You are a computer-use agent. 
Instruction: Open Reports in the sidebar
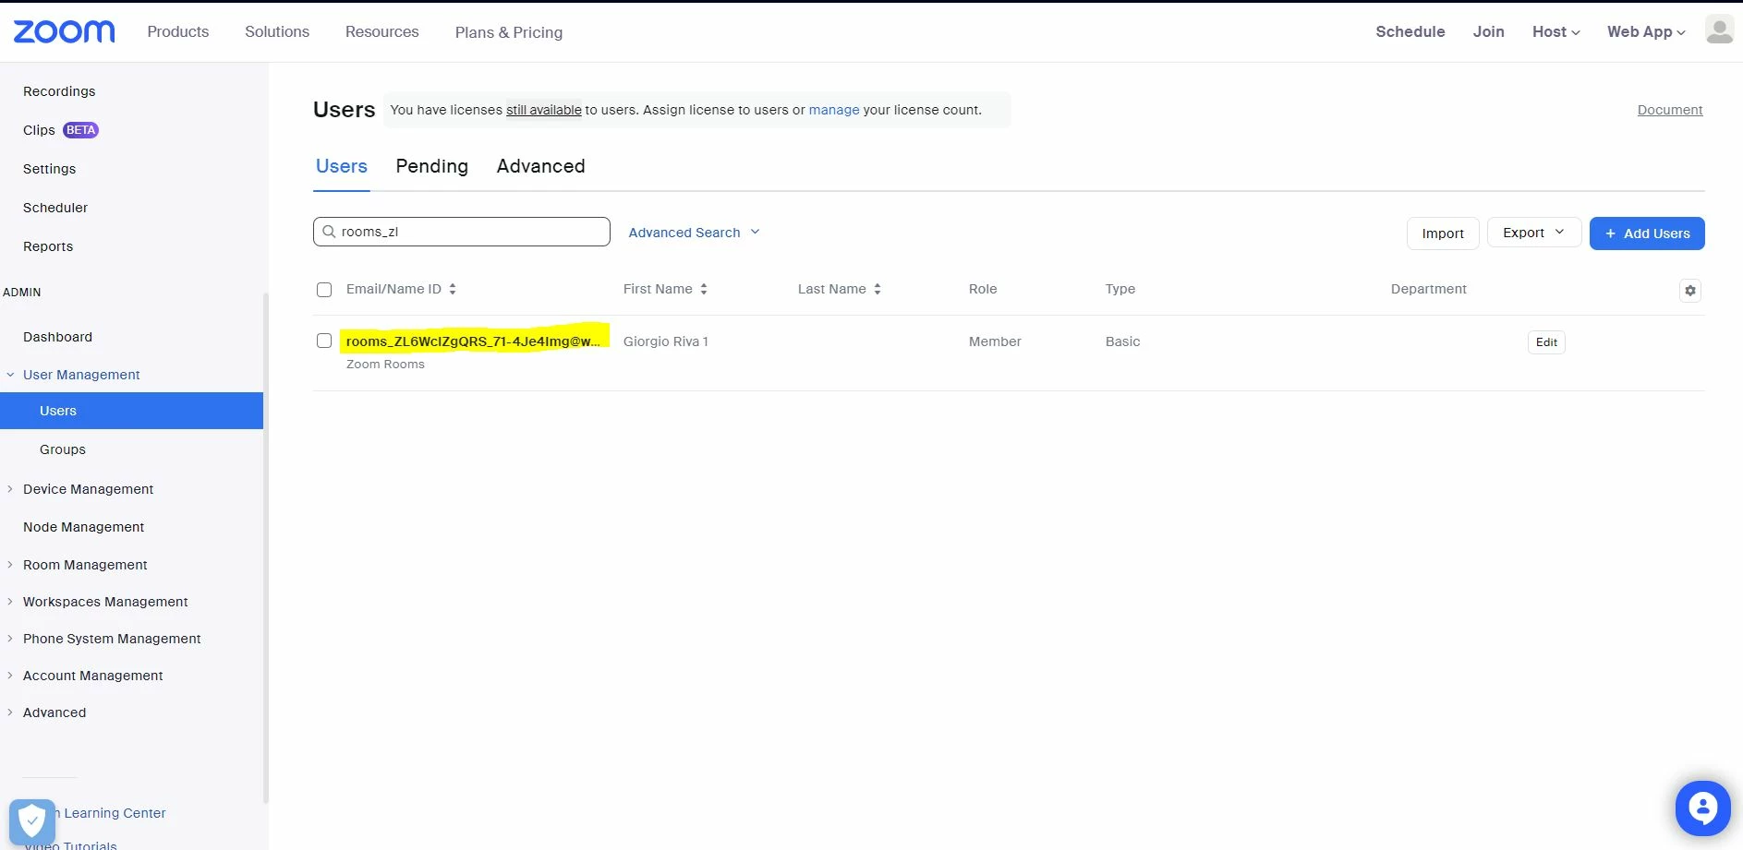[48, 246]
